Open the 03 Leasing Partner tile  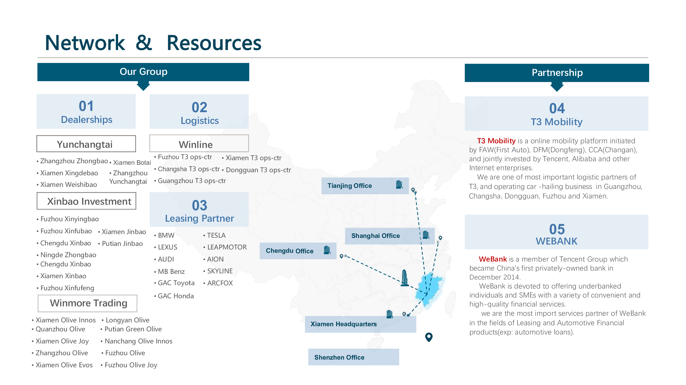(x=199, y=209)
